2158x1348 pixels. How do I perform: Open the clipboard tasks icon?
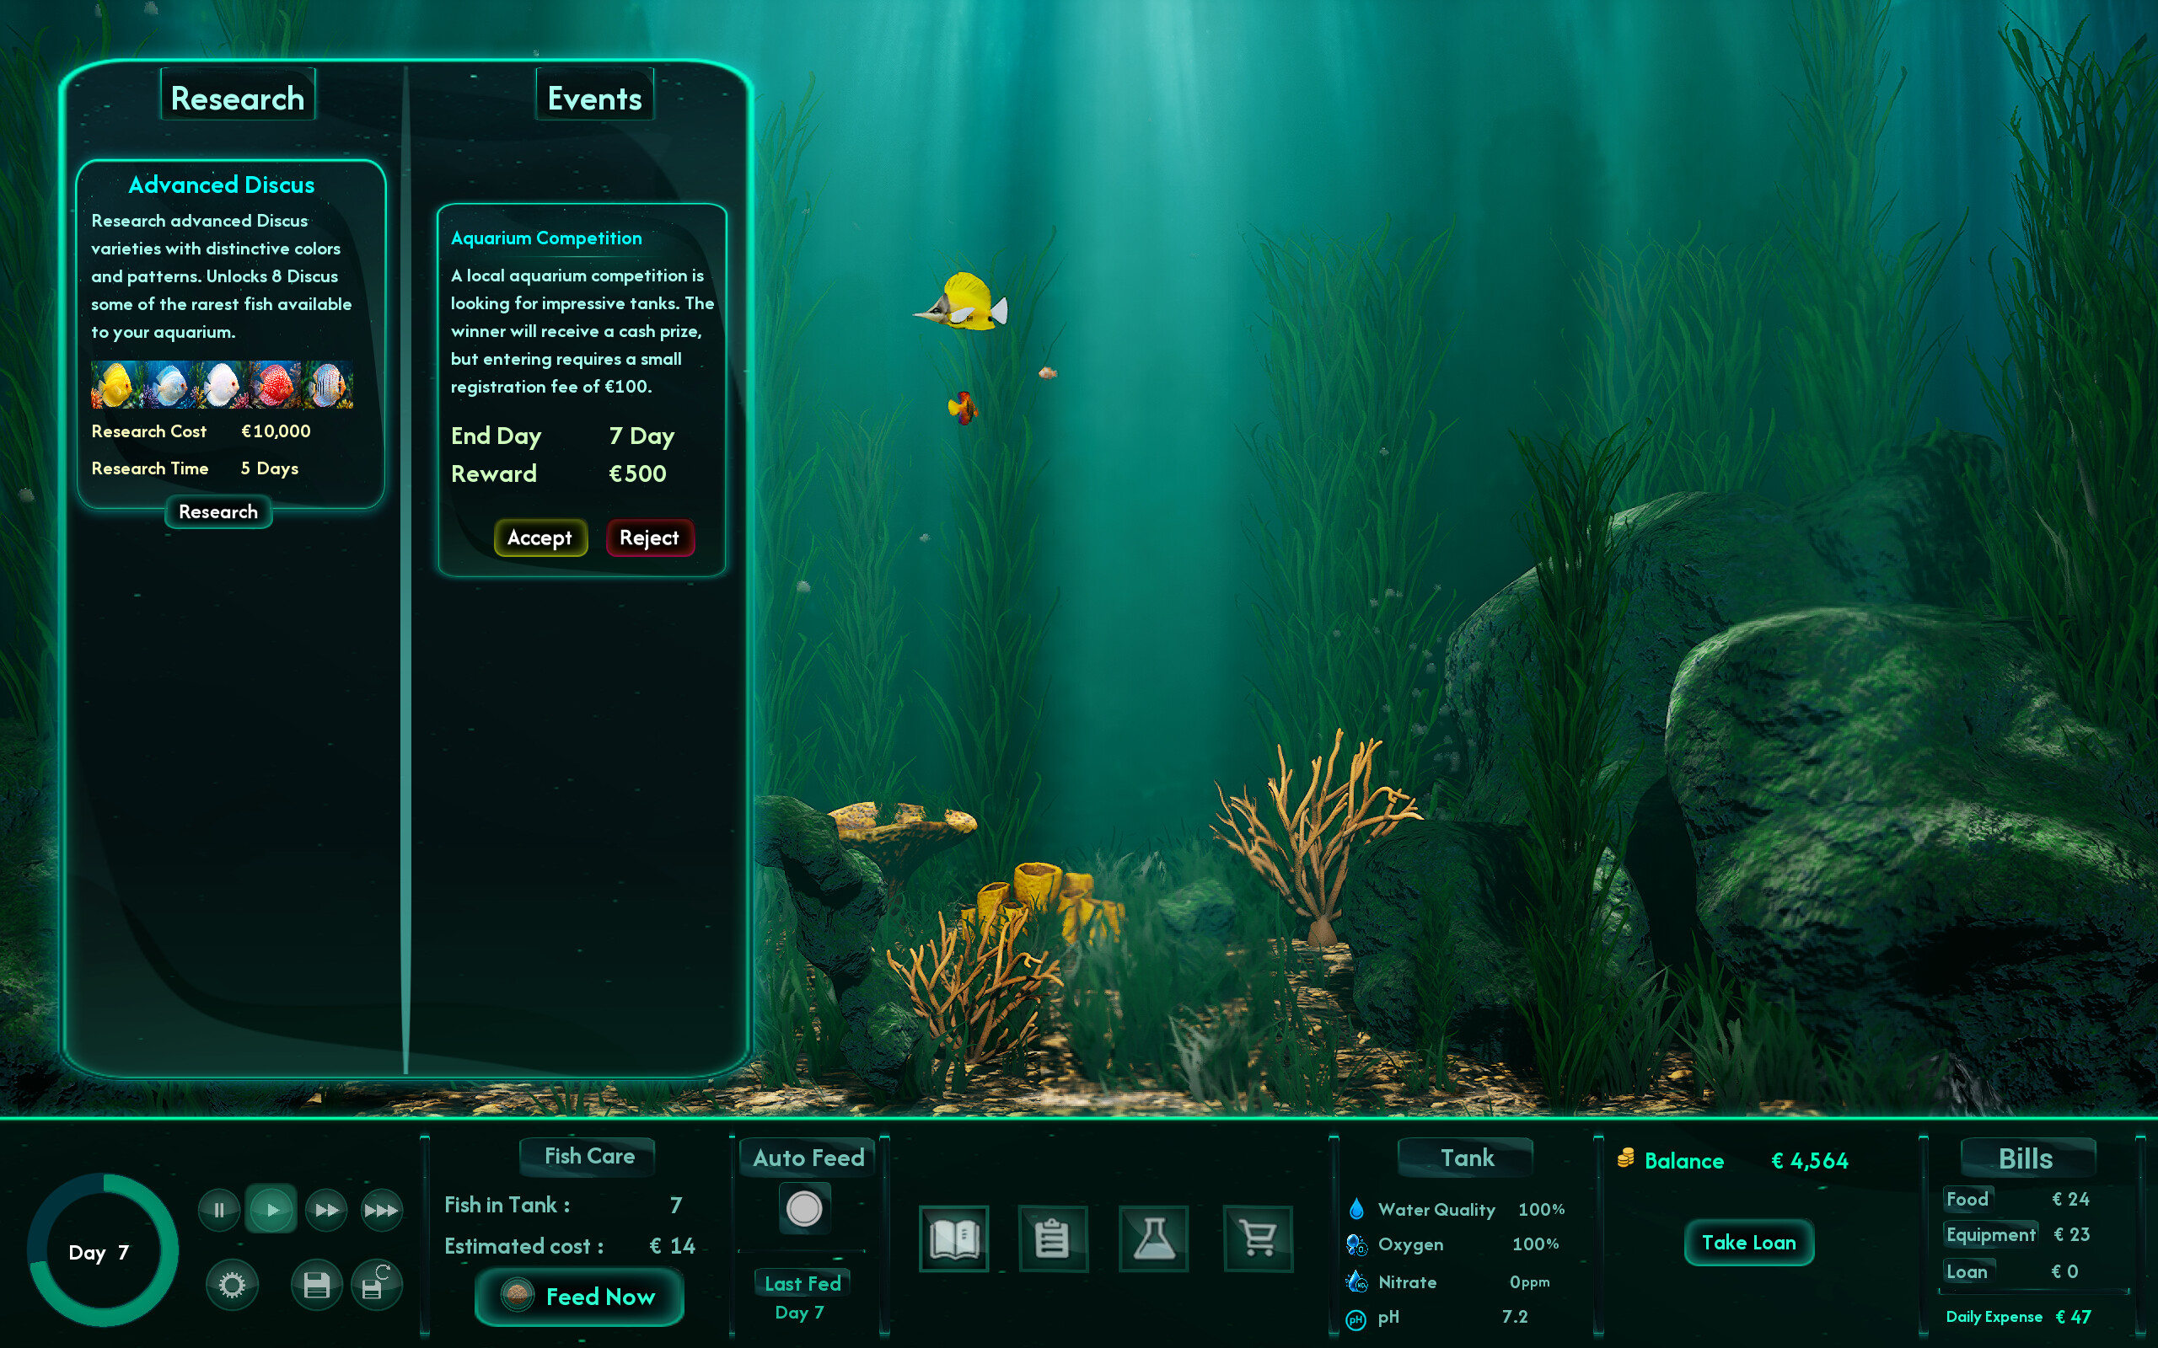1052,1238
